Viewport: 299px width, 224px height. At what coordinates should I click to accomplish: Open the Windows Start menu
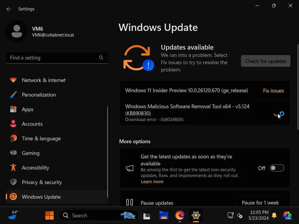click(49, 216)
